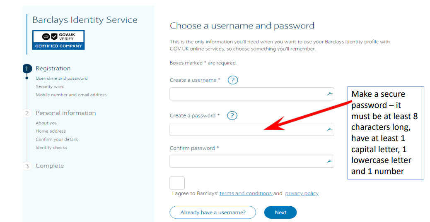Open the terms and conditions link
430x222 pixels.
point(245,193)
